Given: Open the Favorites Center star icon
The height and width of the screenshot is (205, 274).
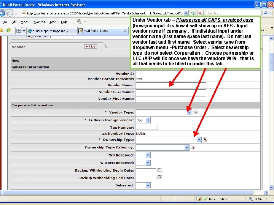Looking at the screenshot, I should [x=2, y=30].
